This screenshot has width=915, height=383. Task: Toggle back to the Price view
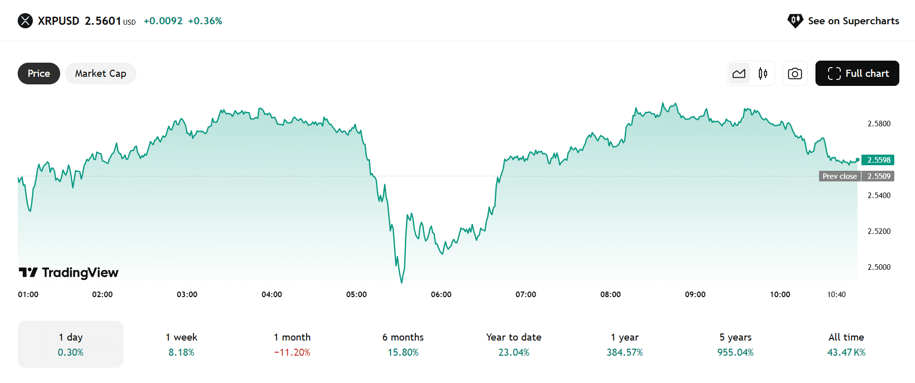(38, 73)
